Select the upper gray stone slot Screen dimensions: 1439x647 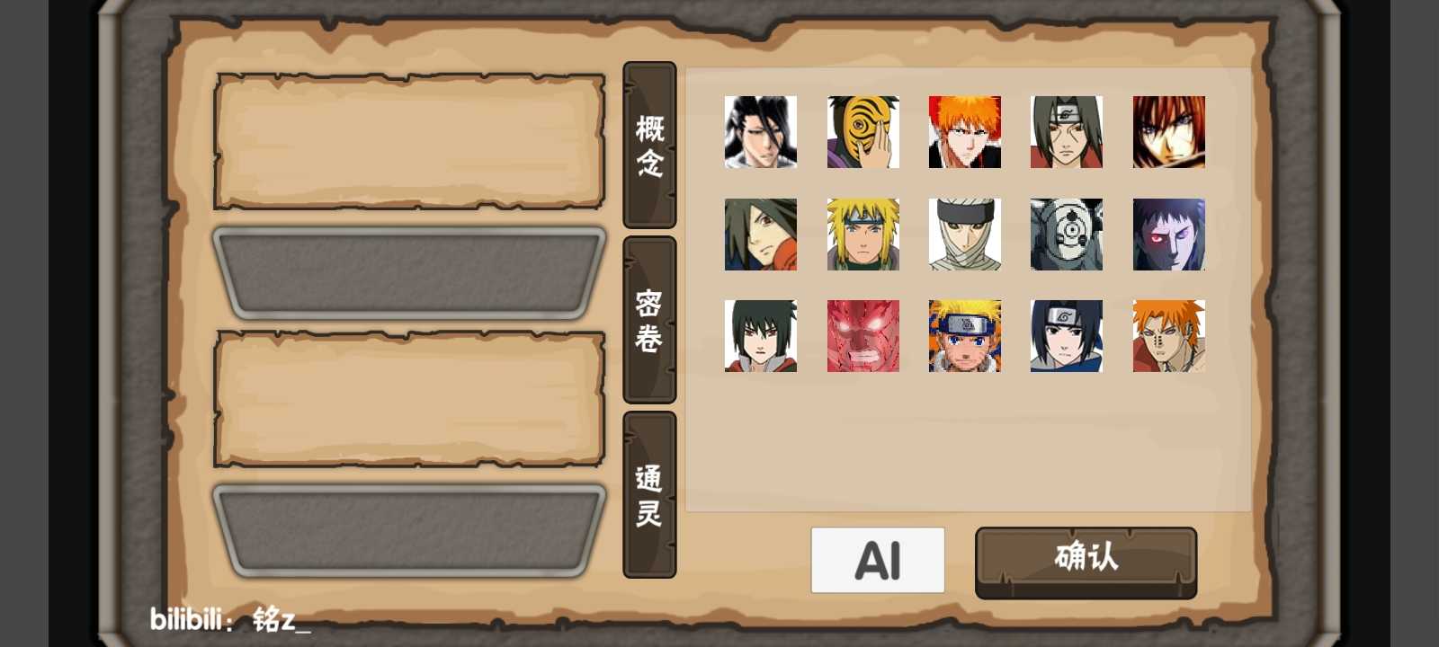[x=409, y=273]
